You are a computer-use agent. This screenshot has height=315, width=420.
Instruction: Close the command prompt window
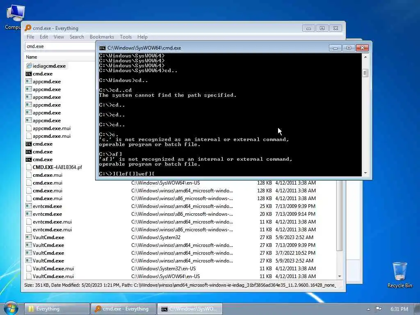point(363,48)
